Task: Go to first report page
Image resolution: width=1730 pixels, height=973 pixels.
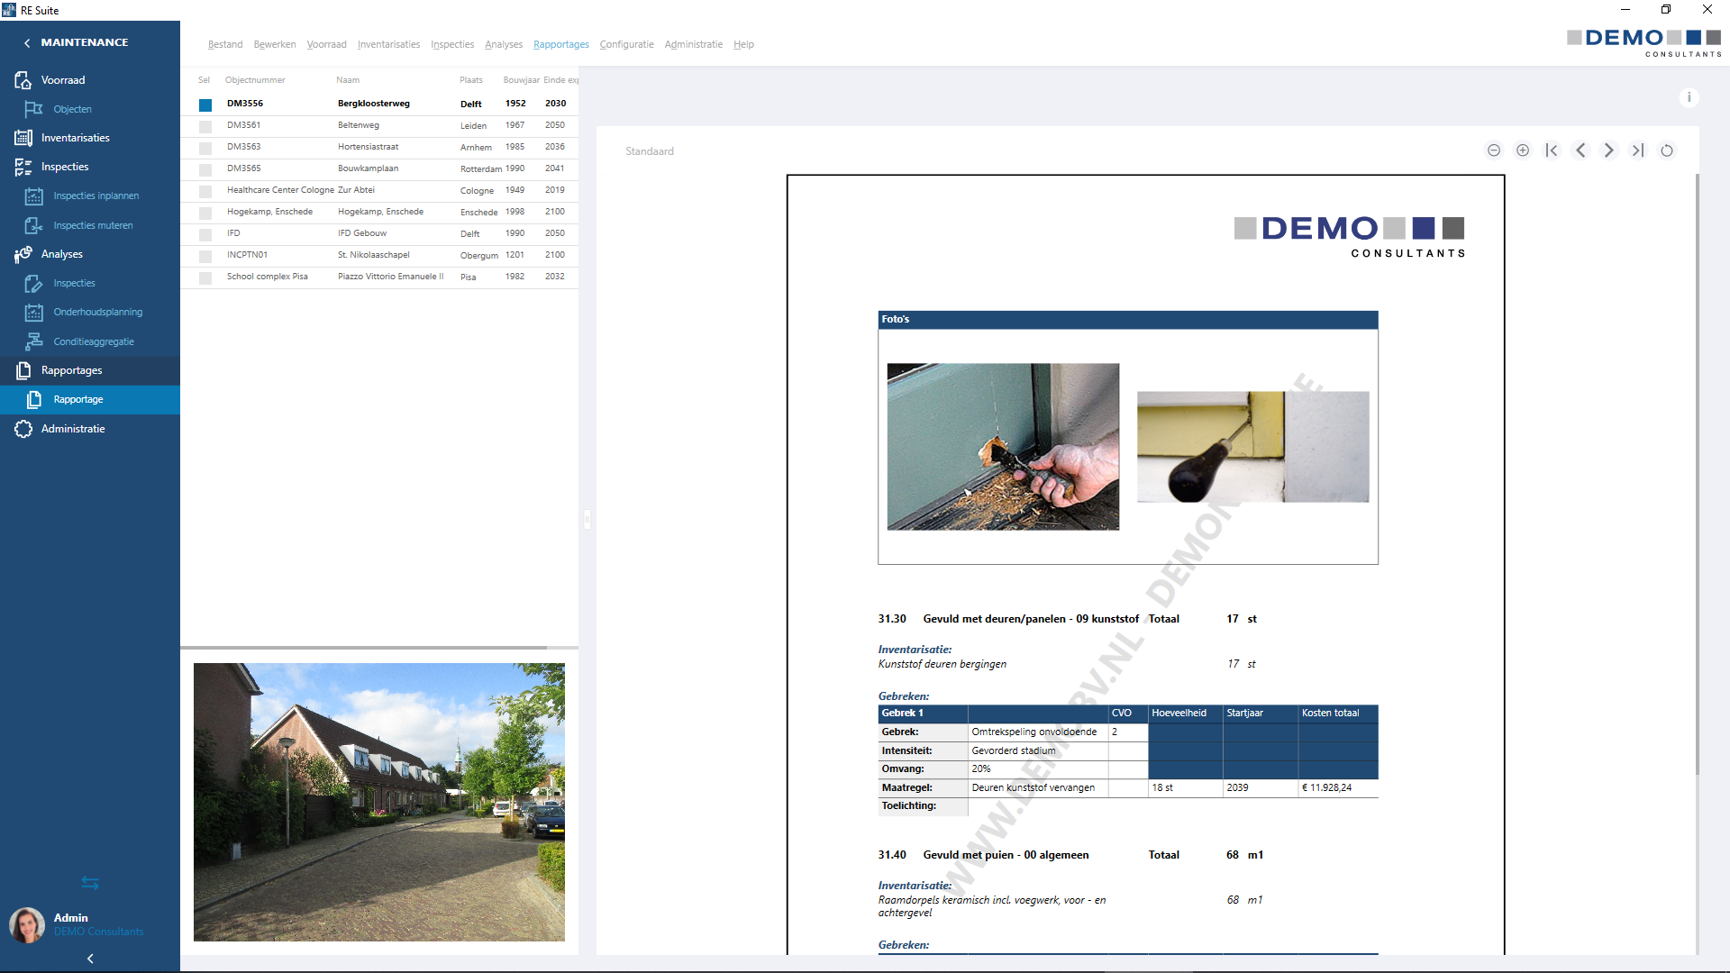Action: [1552, 150]
